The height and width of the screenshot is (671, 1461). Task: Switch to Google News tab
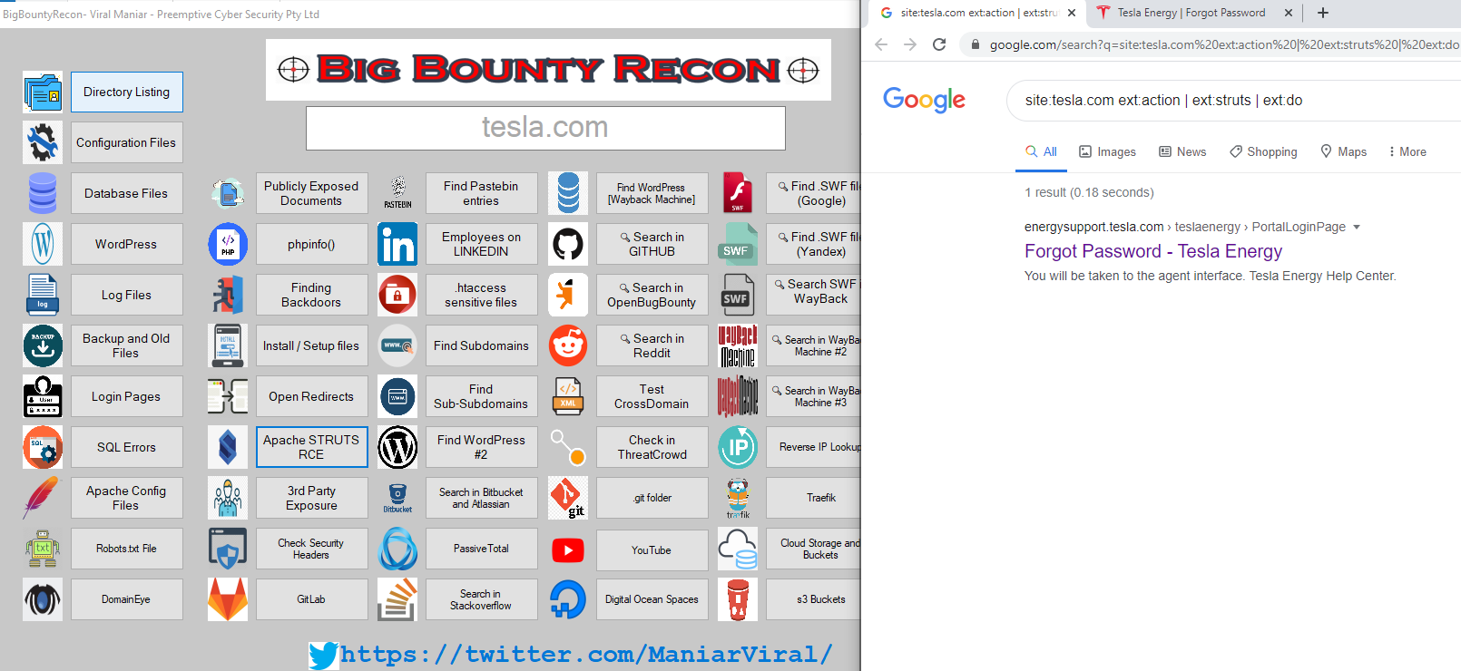[1182, 152]
